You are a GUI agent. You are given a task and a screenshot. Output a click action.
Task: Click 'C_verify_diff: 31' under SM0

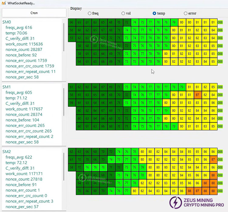pyautogui.click(x=20, y=39)
